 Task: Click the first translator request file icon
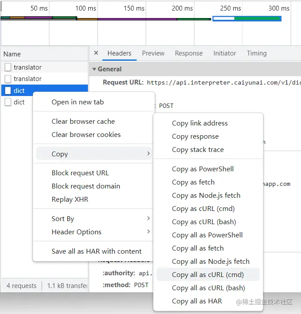coord(8,67)
